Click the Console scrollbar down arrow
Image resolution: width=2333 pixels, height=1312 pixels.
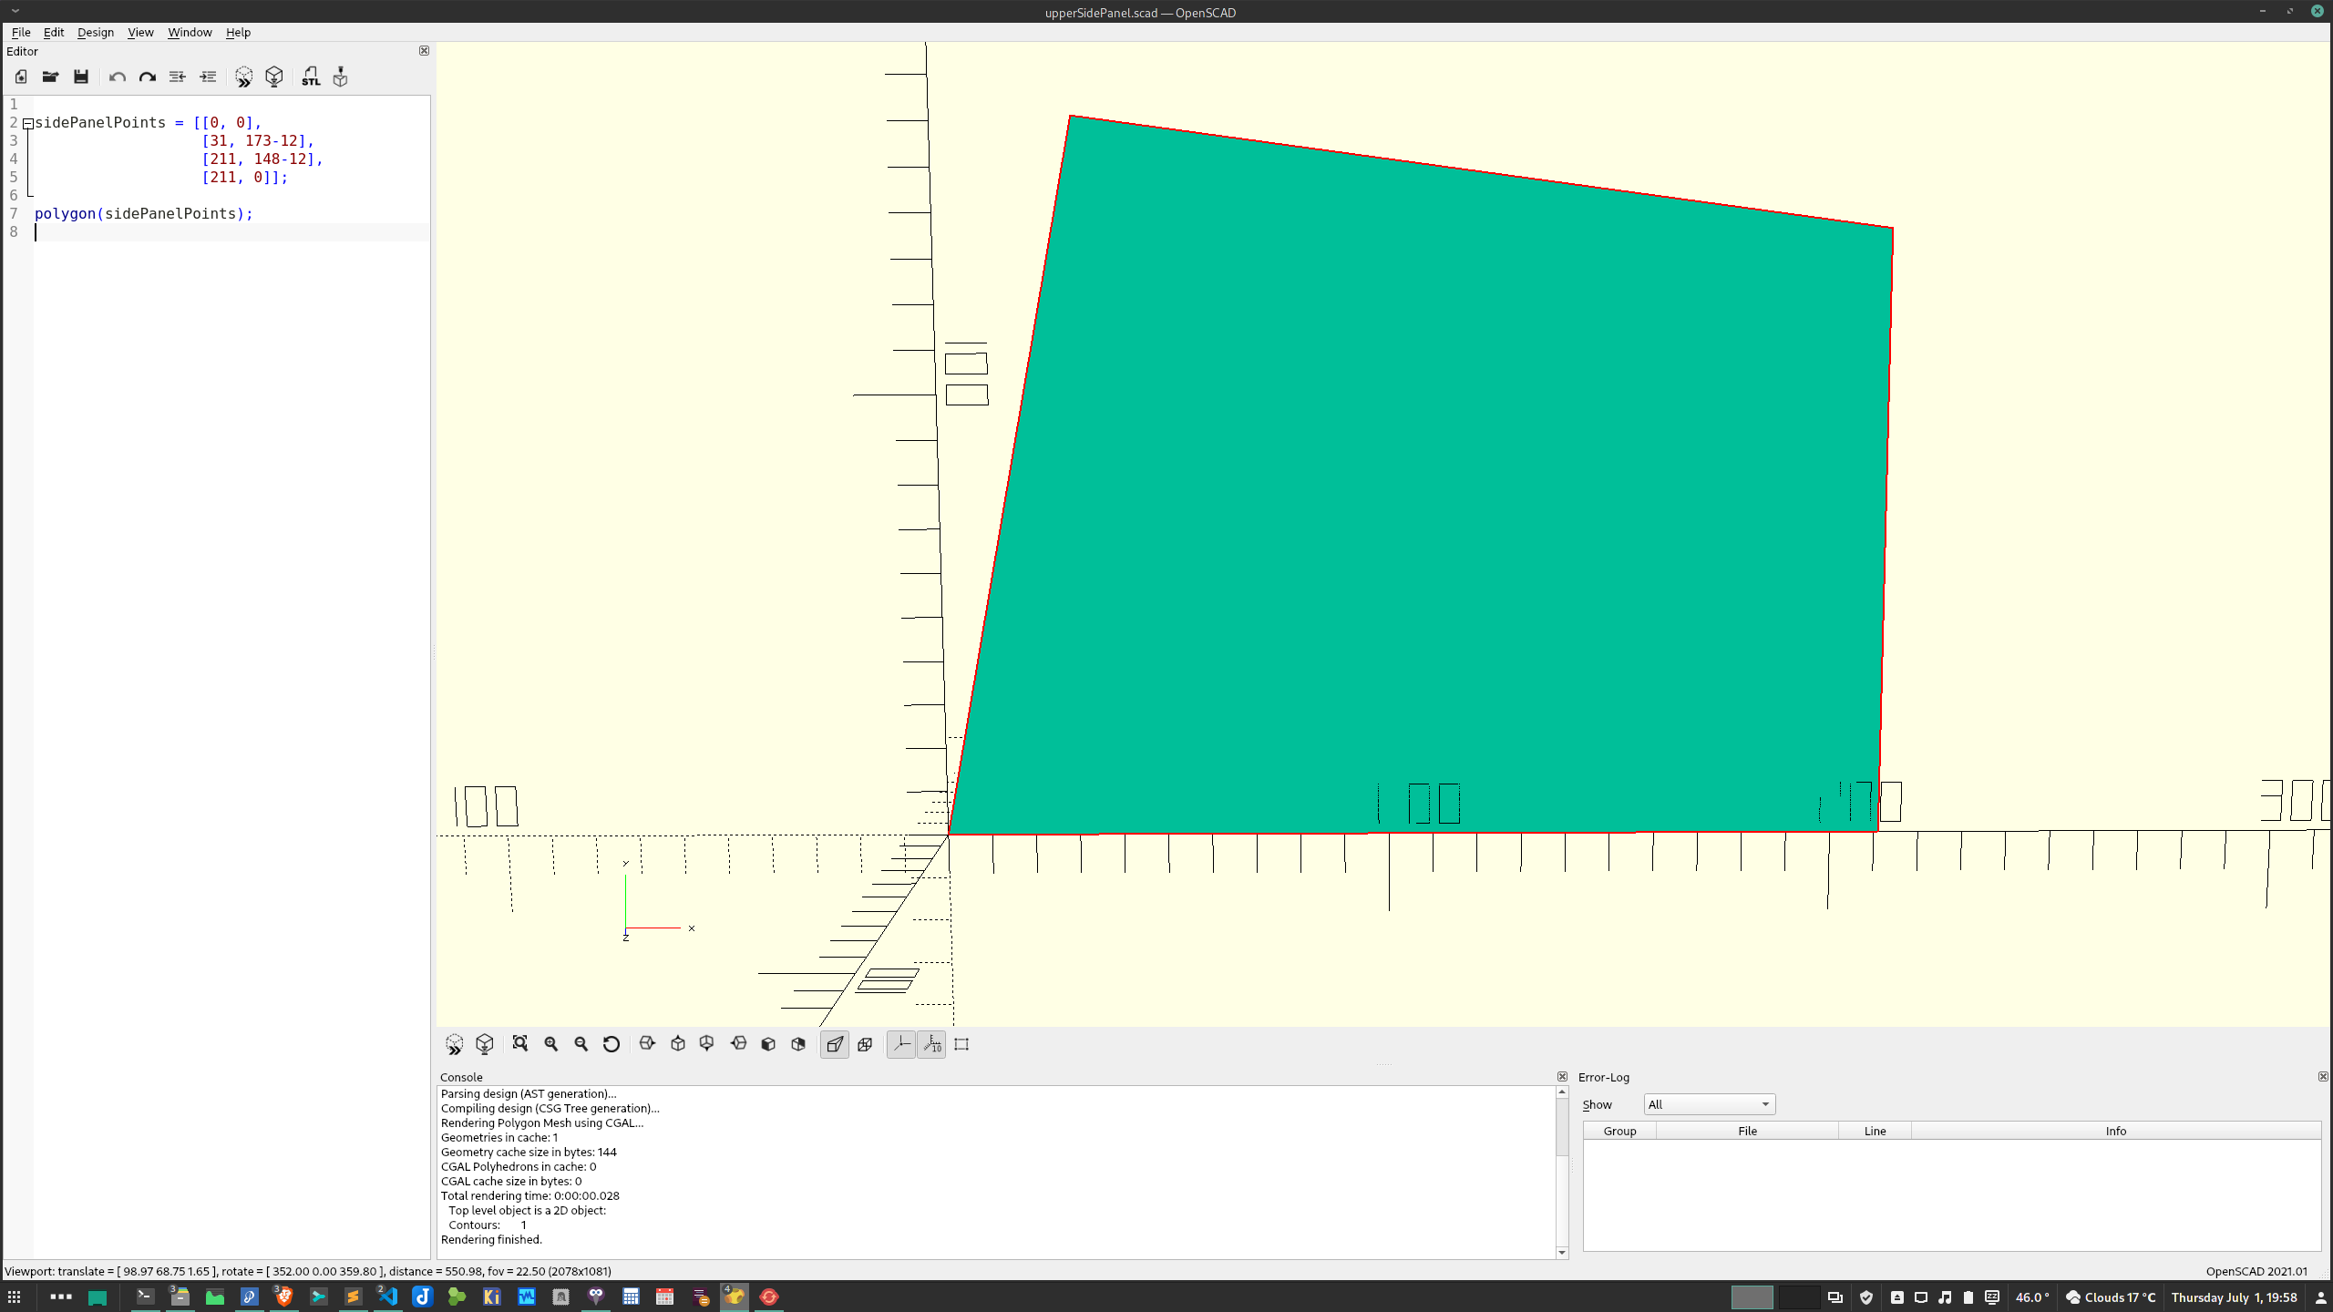click(1562, 1253)
